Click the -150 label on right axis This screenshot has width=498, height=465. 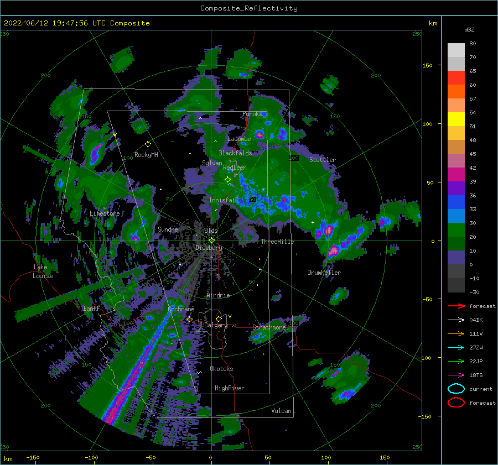[x=424, y=416]
